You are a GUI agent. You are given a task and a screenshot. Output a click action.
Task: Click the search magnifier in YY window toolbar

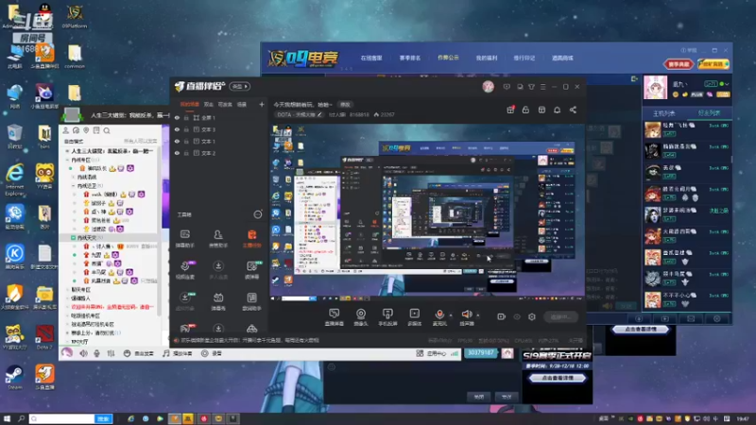[x=107, y=130]
